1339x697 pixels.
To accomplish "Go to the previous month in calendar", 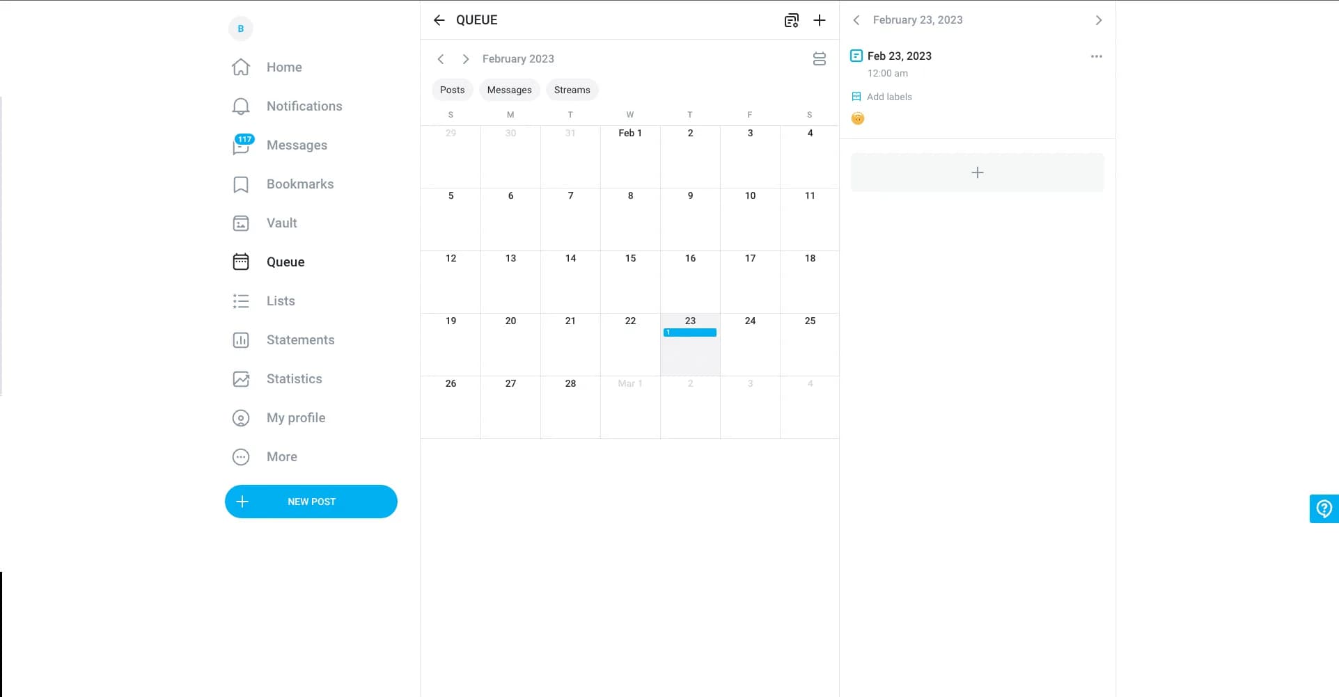I will (441, 59).
